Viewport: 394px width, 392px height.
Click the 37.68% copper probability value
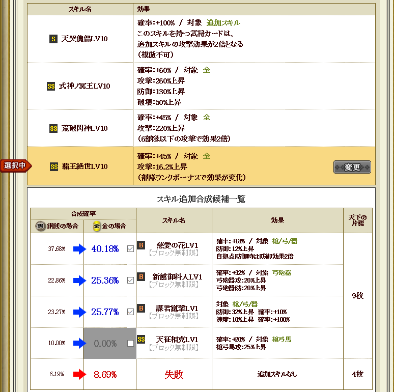point(57,249)
